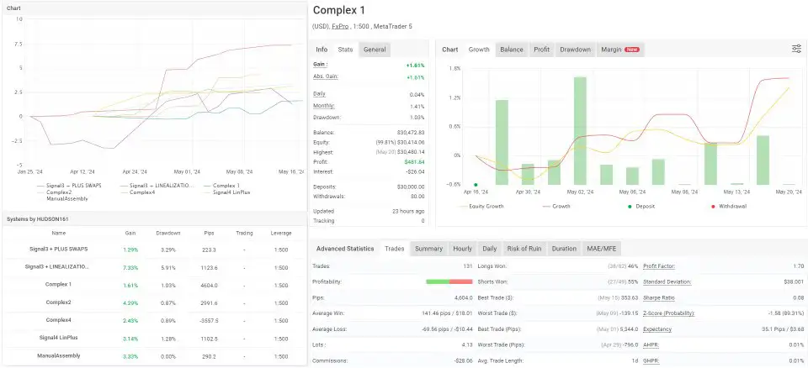808x368 pixels.
Task: Click the Profitability progress bar
Action: pyautogui.click(x=449, y=281)
